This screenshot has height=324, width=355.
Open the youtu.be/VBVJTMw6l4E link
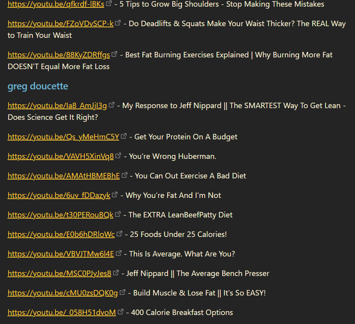click(61, 254)
